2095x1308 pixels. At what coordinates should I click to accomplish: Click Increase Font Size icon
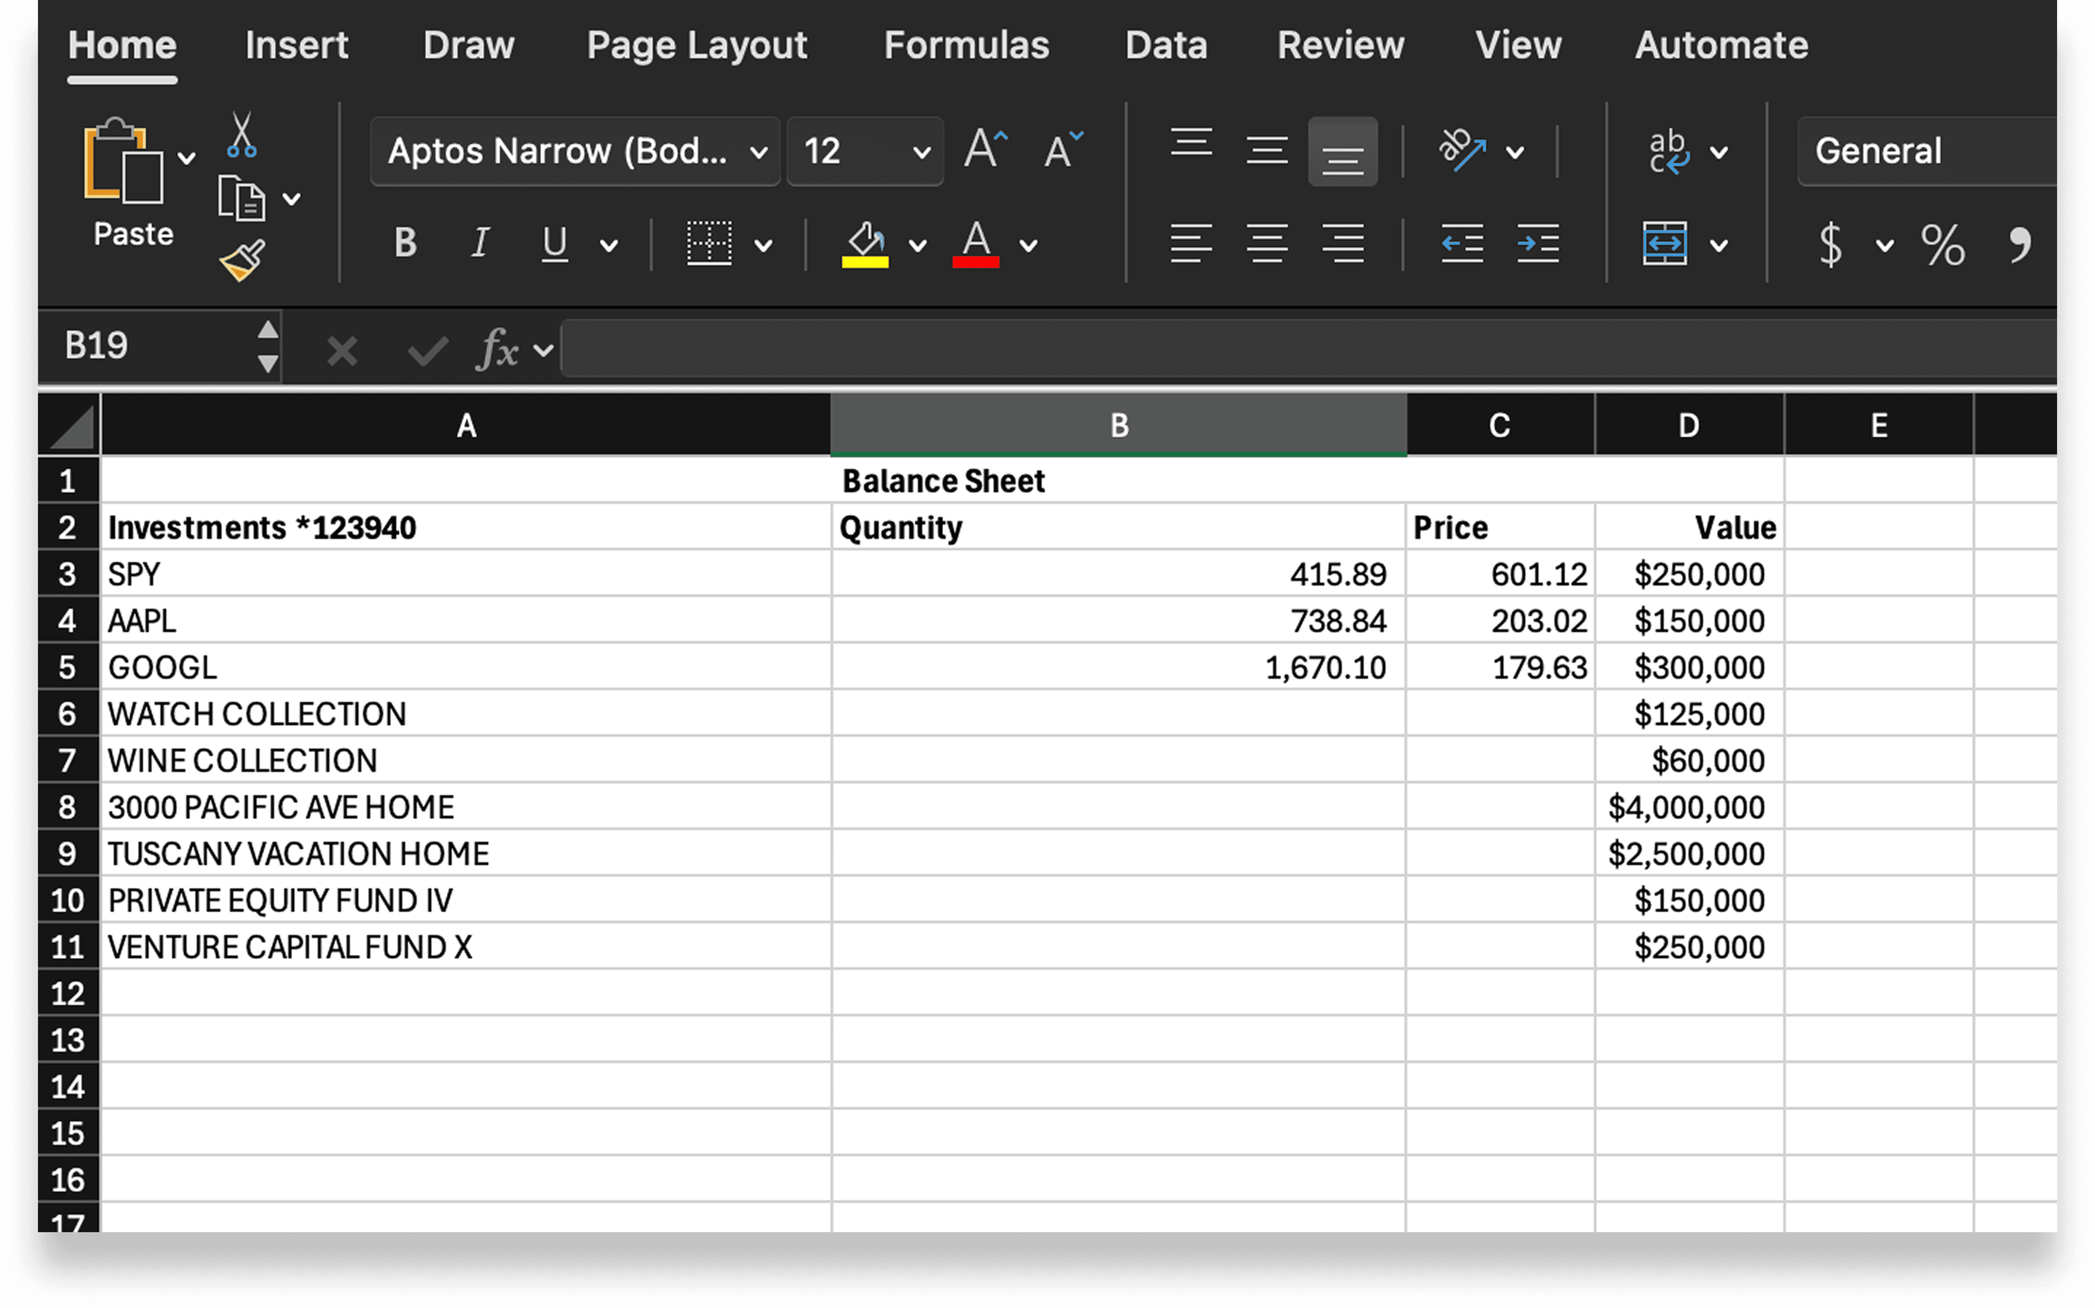click(x=985, y=151)
